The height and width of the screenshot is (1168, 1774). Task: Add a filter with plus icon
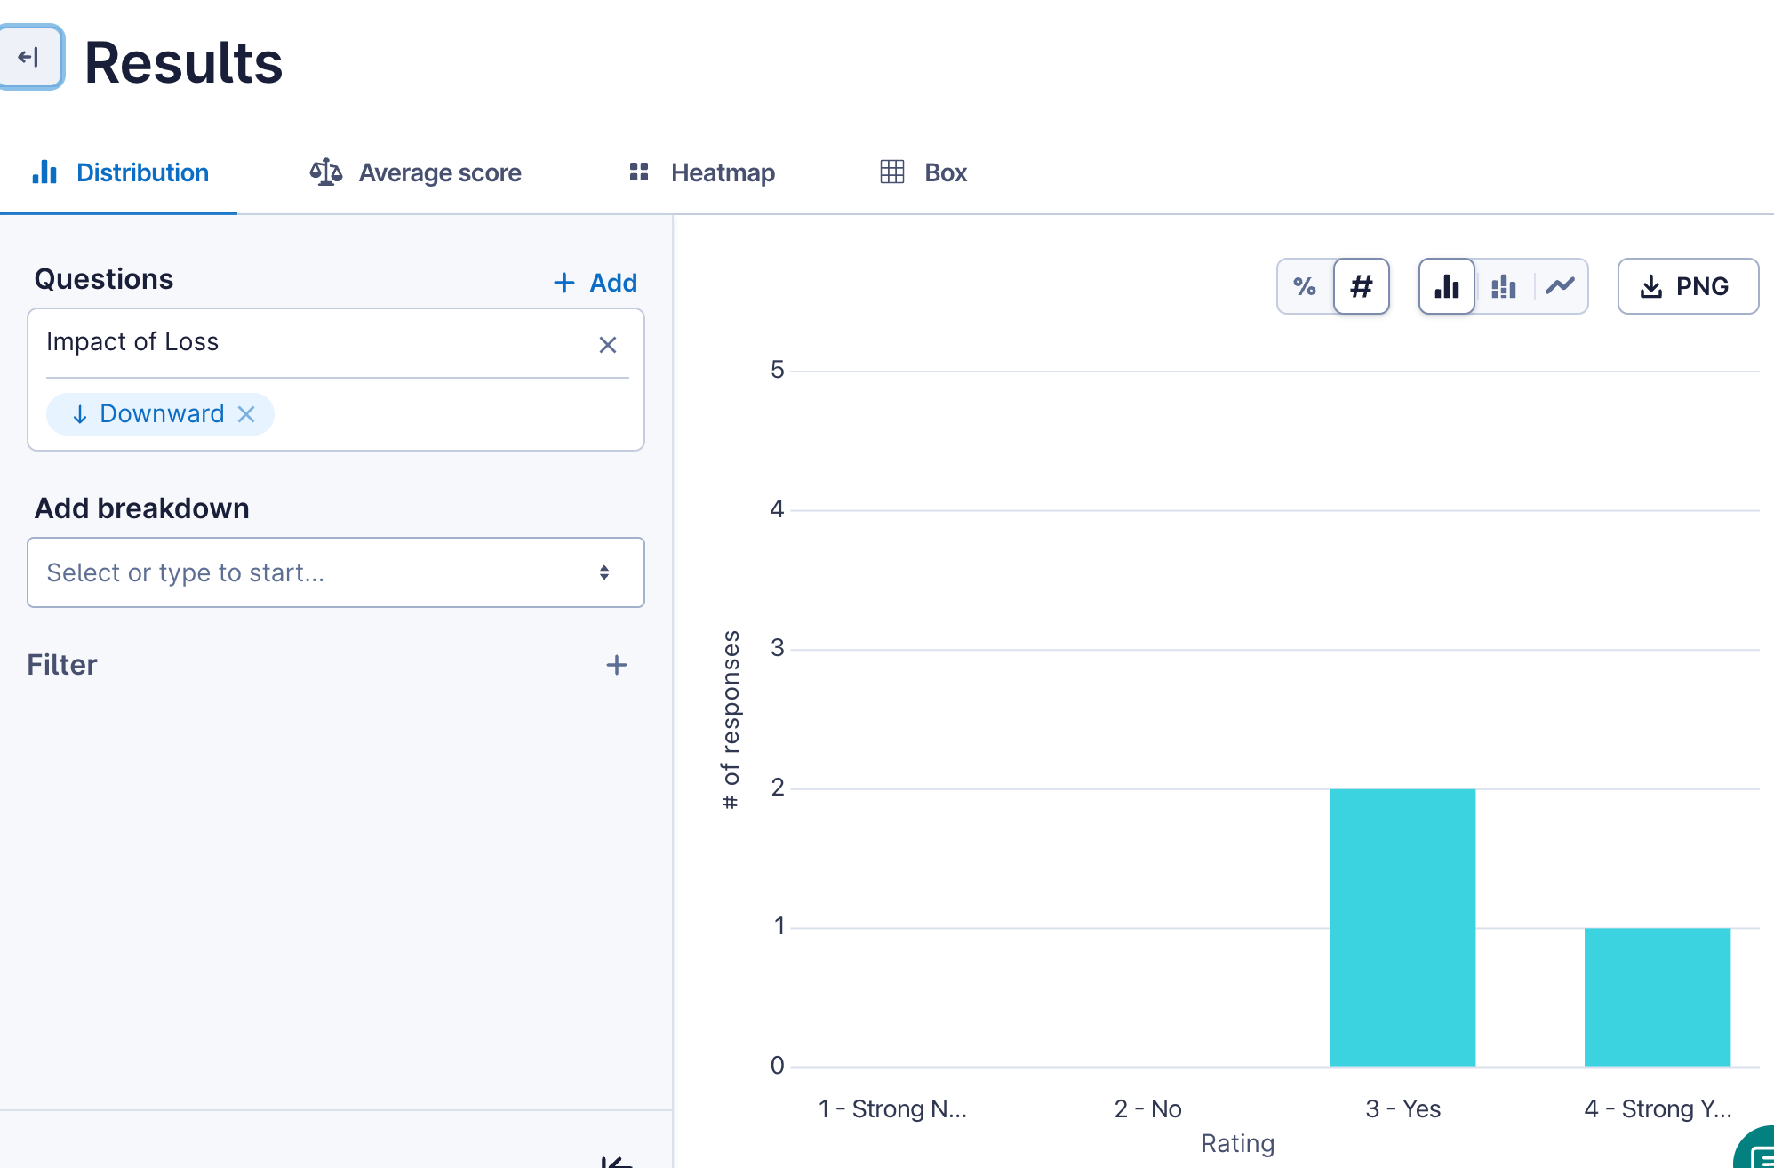pos(617,665)
